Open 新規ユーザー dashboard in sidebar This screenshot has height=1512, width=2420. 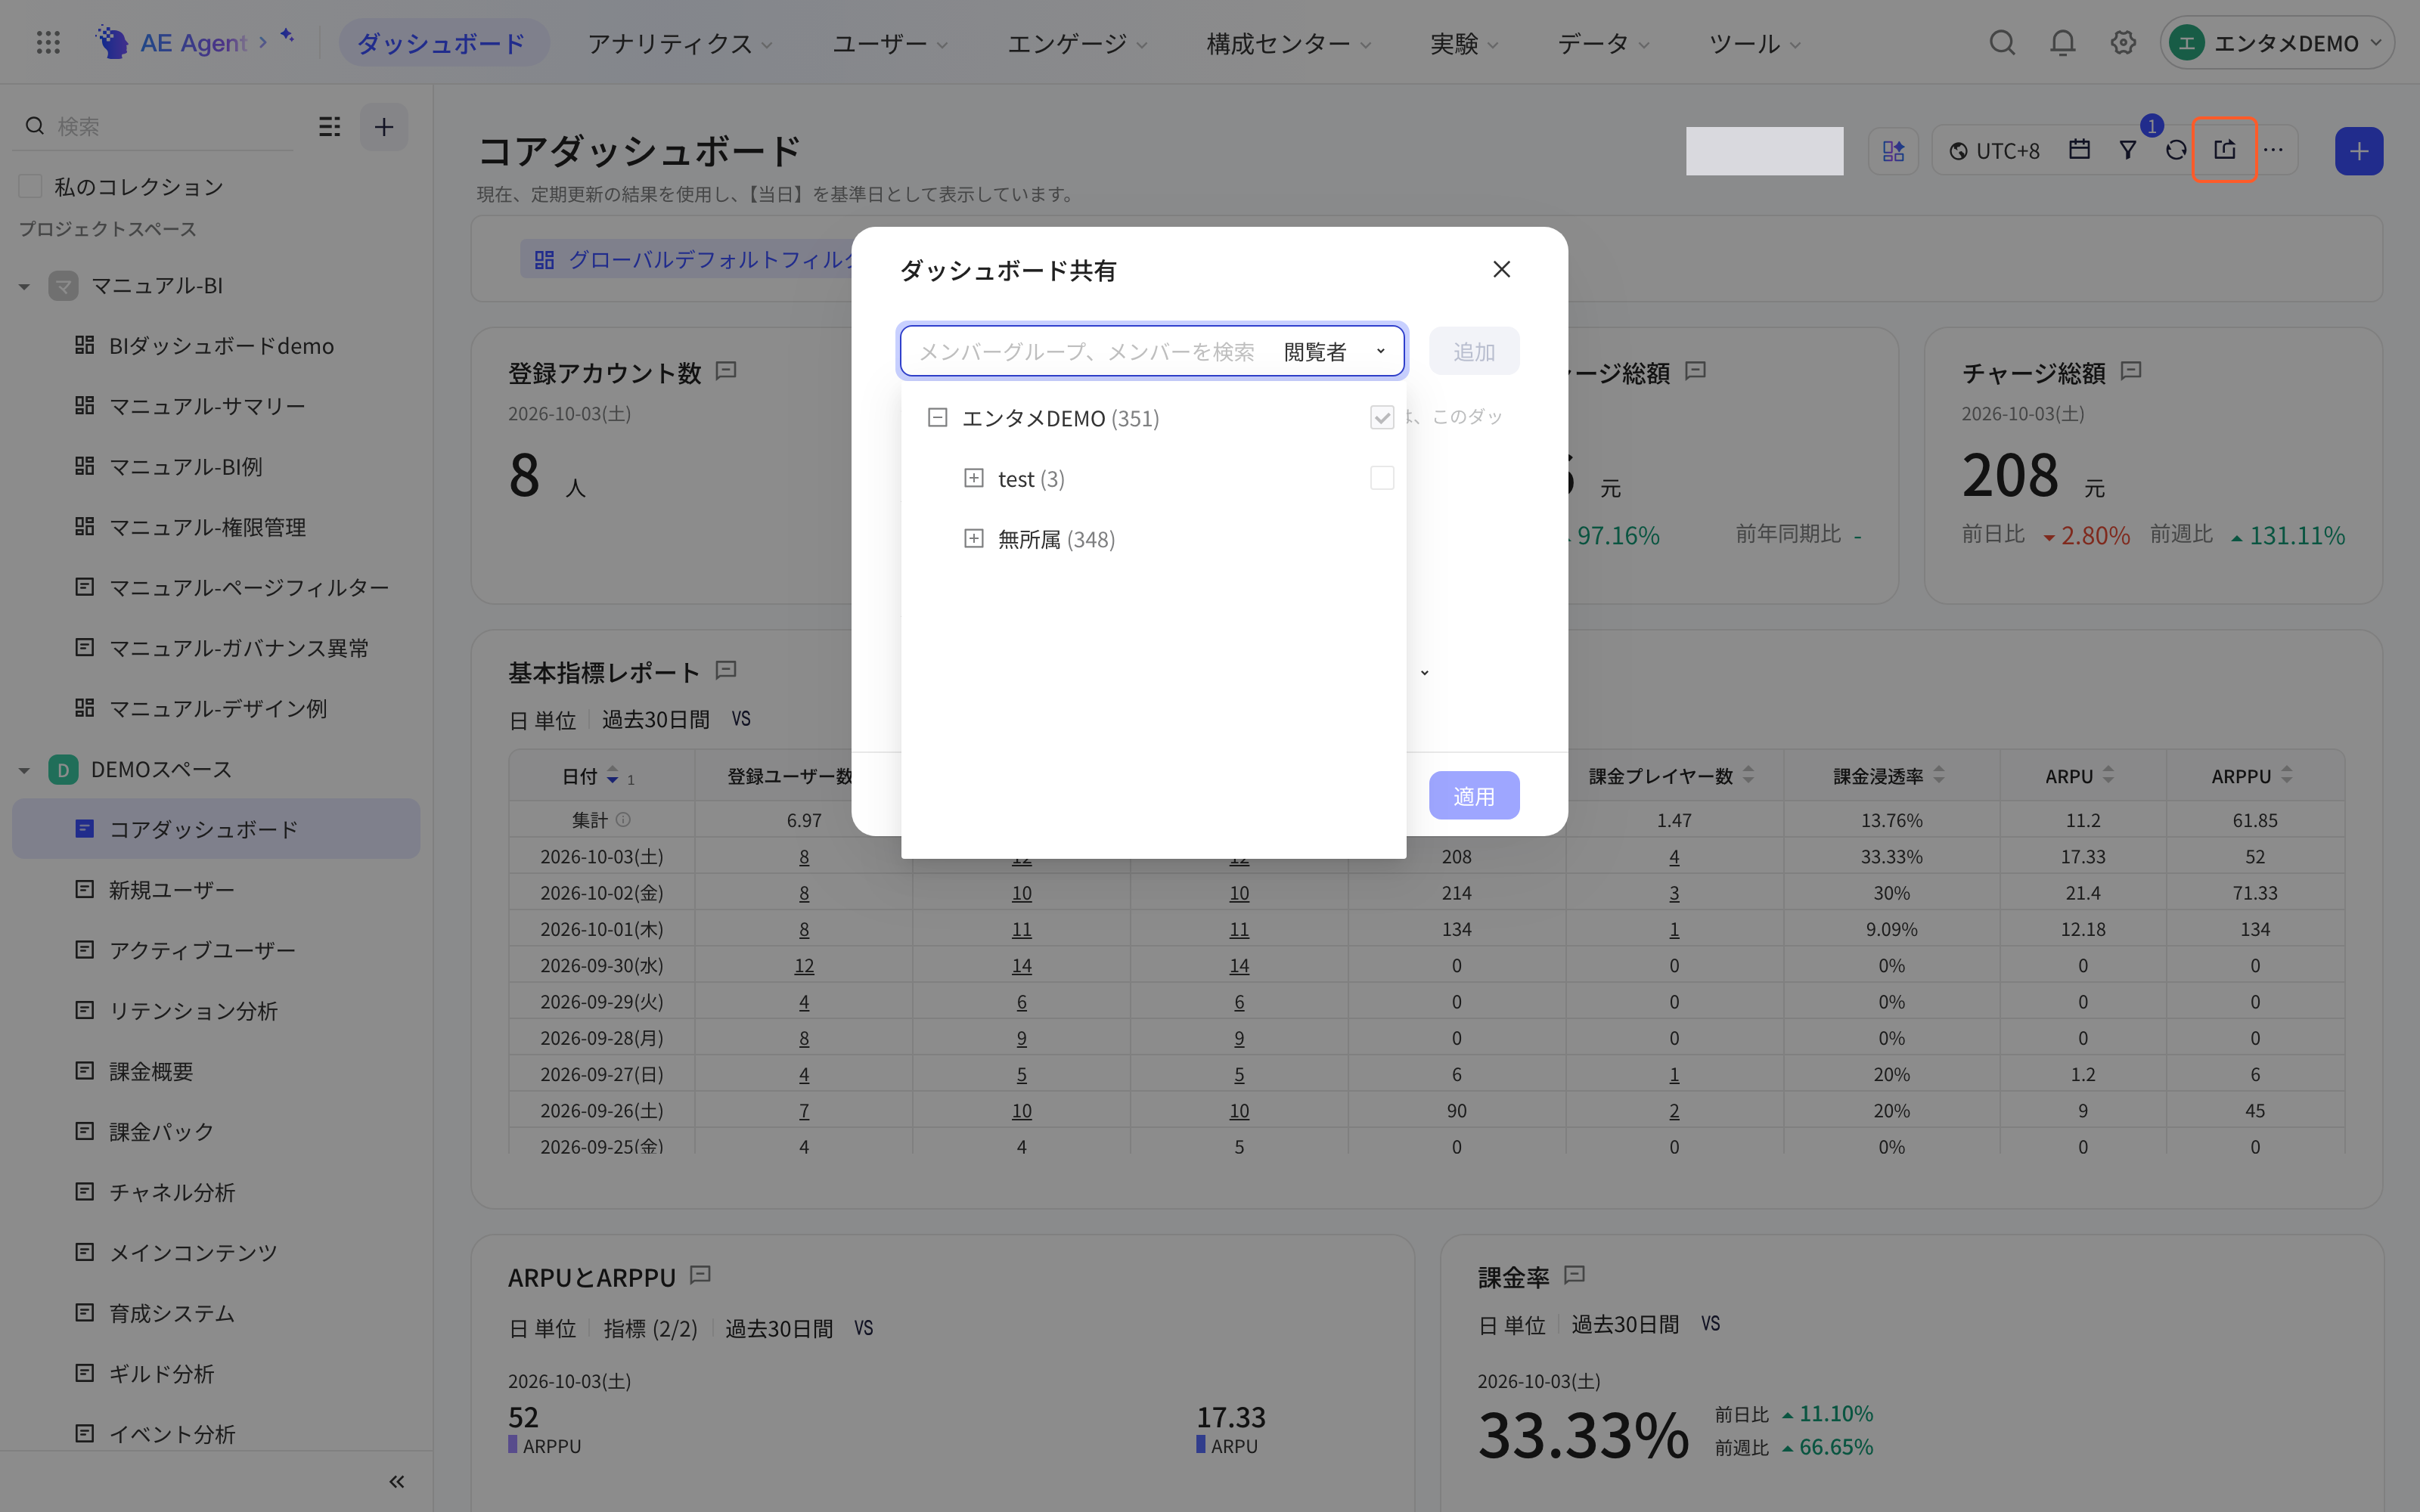pos(216,889)
